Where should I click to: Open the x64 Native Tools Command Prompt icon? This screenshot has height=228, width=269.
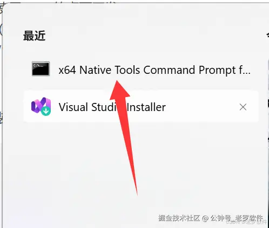41,68
